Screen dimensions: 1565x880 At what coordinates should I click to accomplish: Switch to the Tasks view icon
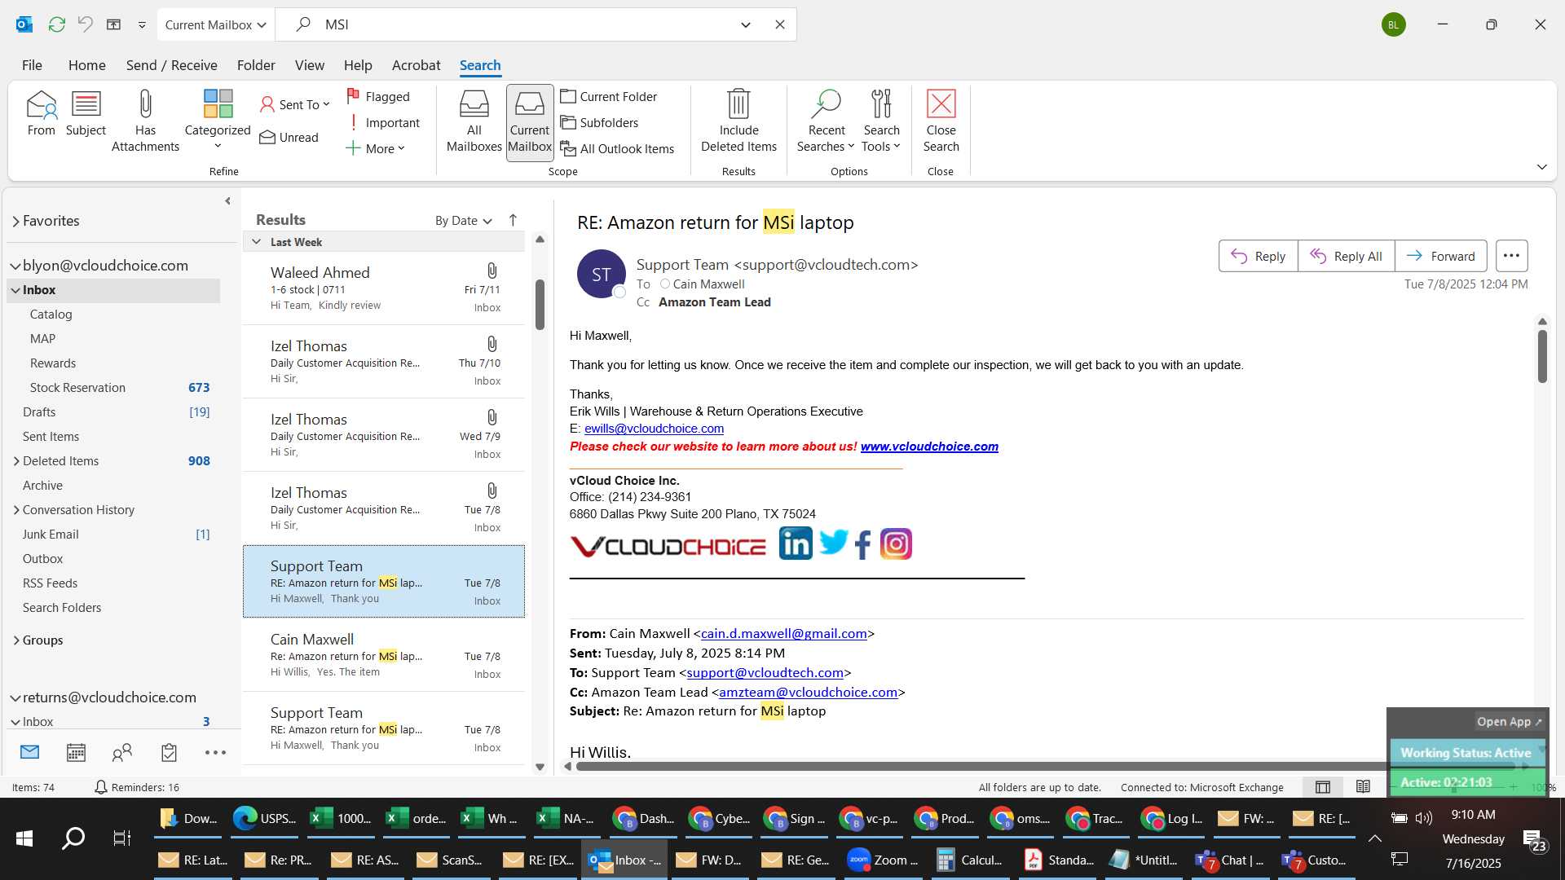169,753
